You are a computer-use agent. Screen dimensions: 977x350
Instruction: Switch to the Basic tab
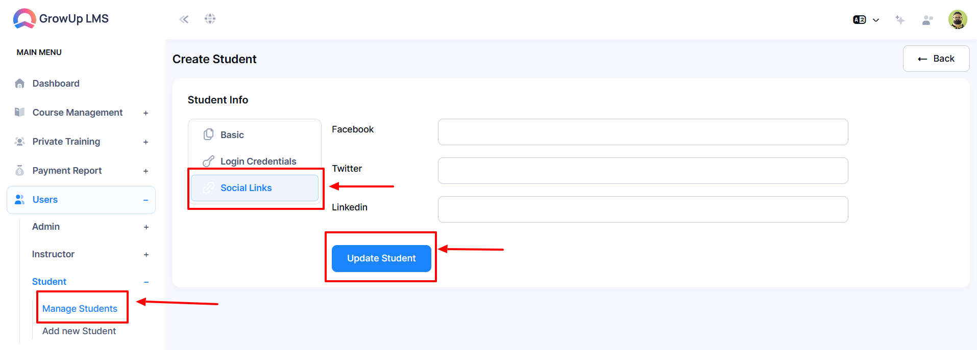(255, 135)
